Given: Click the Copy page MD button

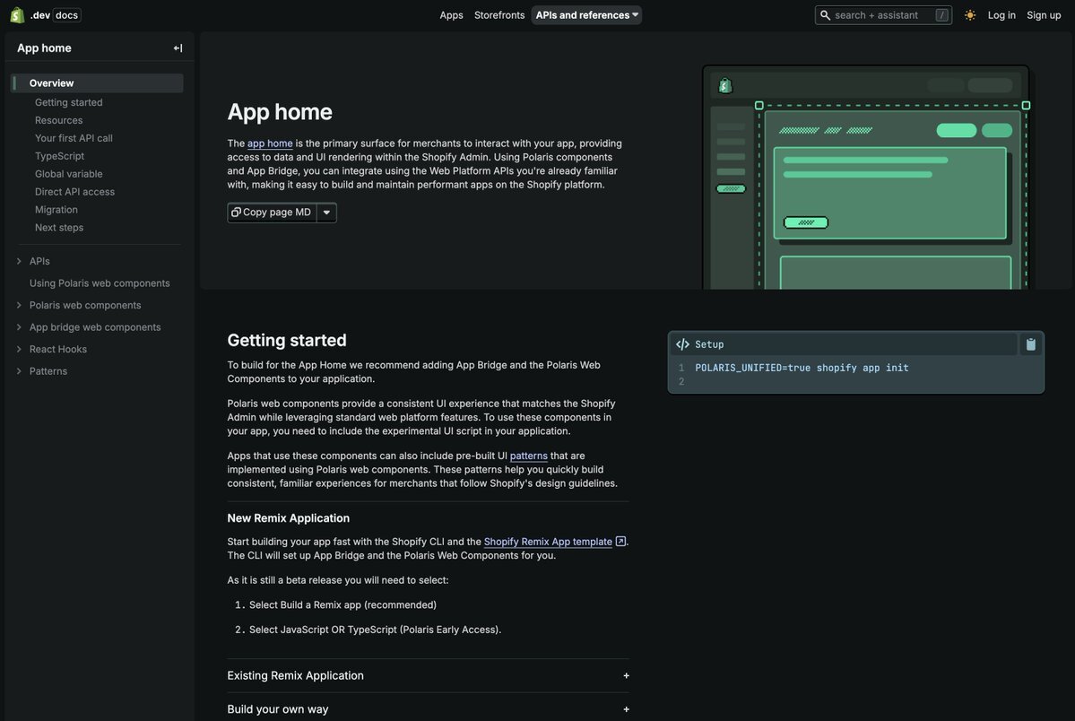Looking at the screenshot, I should (273, 213).
